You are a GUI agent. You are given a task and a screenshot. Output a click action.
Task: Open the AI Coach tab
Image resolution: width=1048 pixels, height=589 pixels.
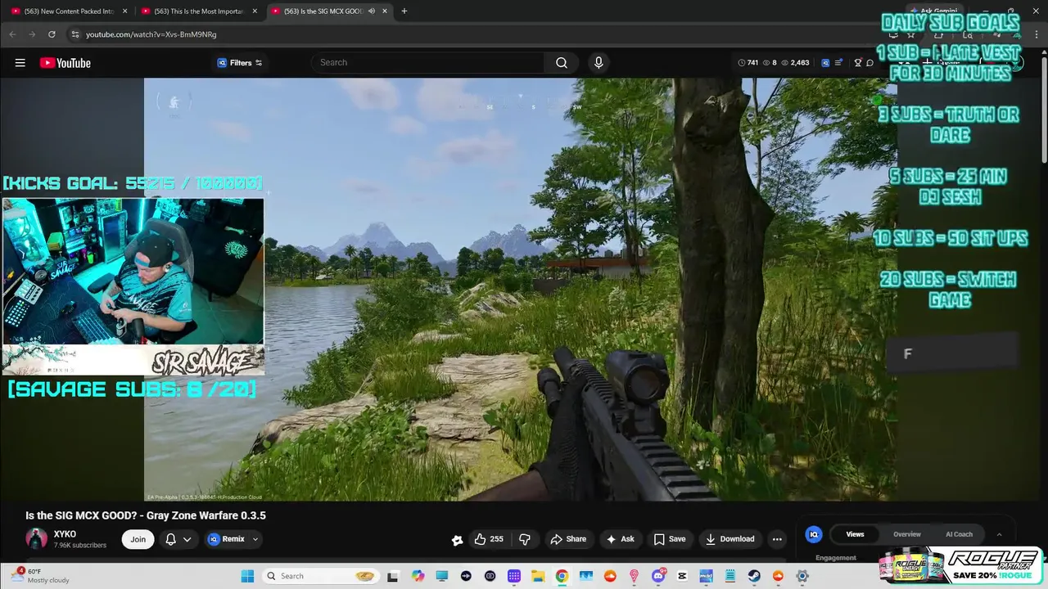pyautogui.click(x=959, y=534)
